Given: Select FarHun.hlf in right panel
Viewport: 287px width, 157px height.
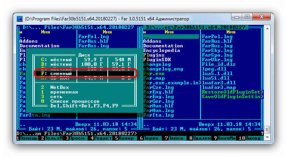Looking at the screenshot, I should pos(158,106).
